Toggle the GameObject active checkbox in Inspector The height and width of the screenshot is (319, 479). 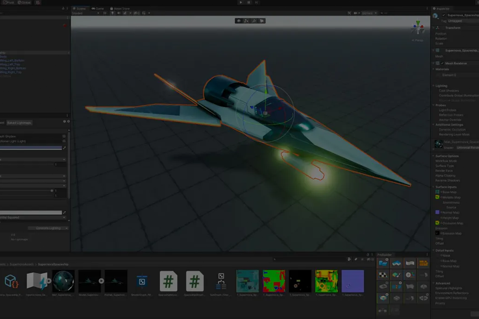[444, 15]
